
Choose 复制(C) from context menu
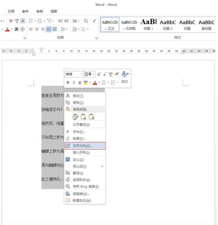(85, 102)
